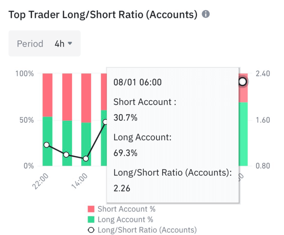The width and height of the screenshot is (284, 235).
Task: Click the caret arrow next to 4h
Action: coord(70,43)
